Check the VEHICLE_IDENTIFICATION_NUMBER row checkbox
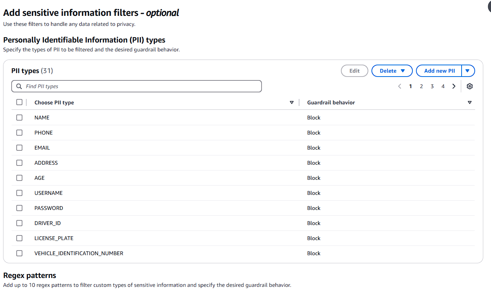The height and width of the screenshot is (295, 491). 19,253
